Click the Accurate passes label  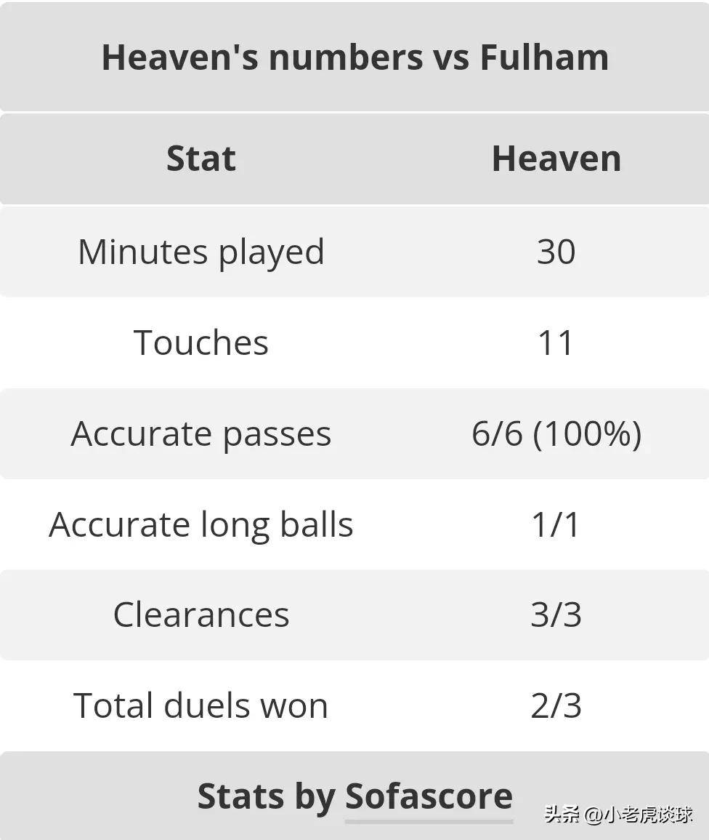pos(201,434)
